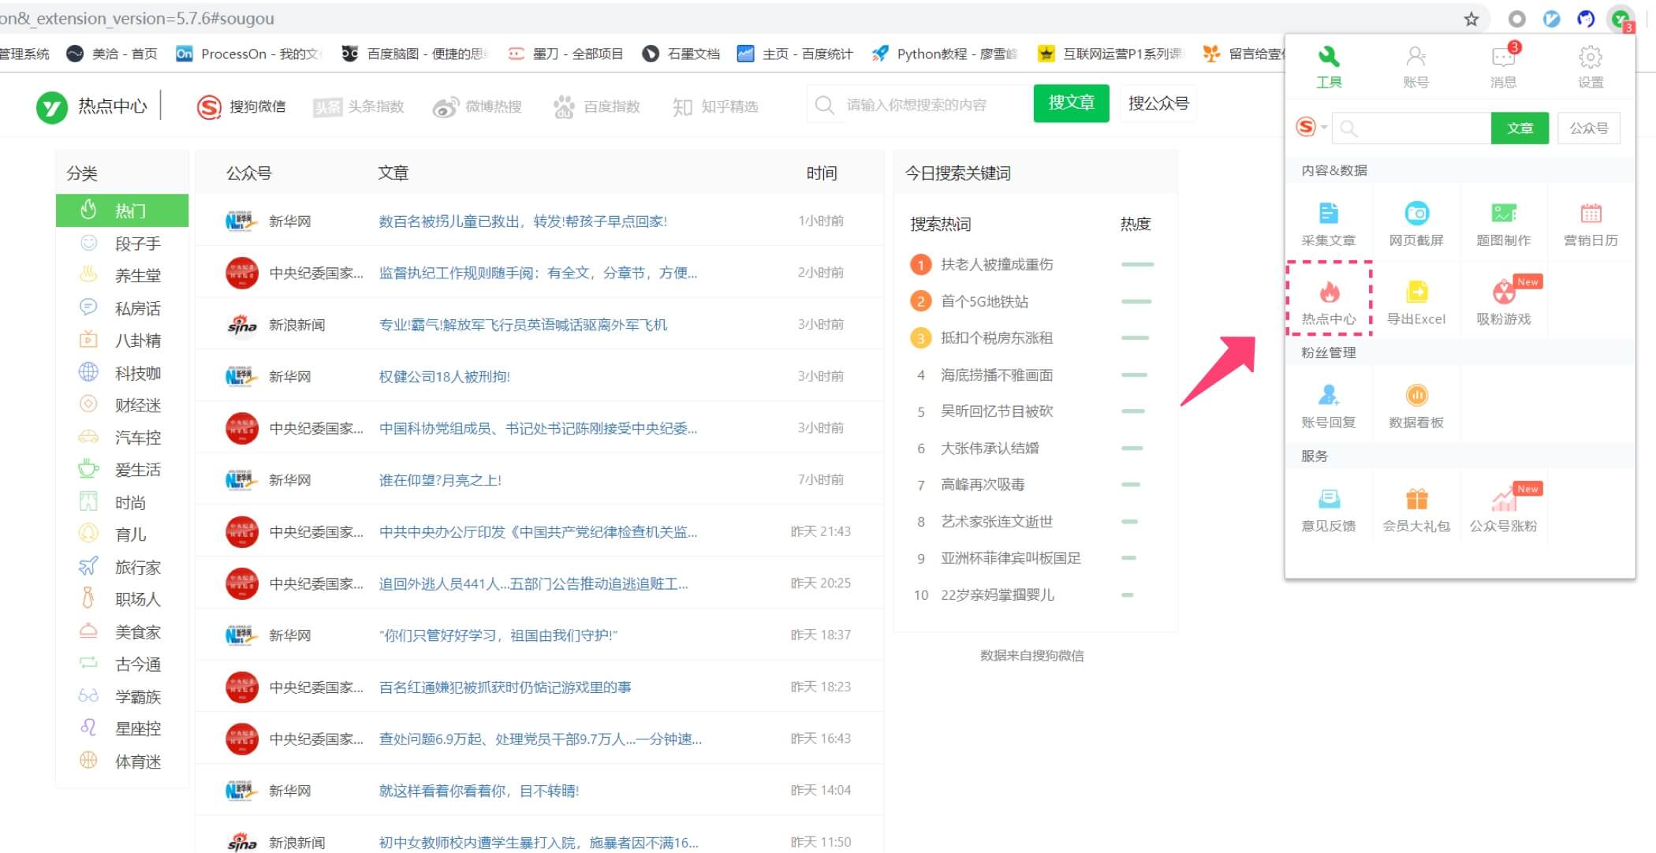
Task: Click the 搜公众号 button
Action: [1158, 103]
